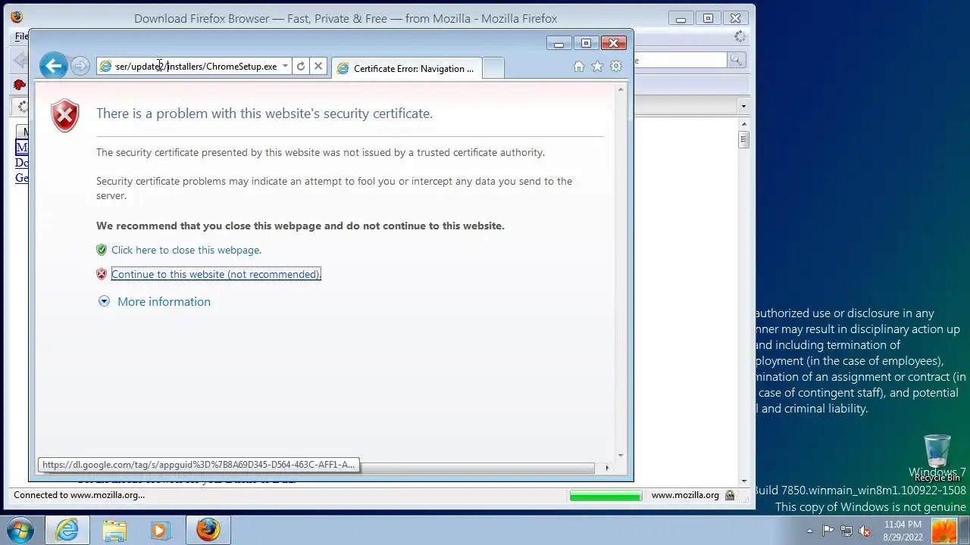Click the greyed Forward arrow button

(80, 67)
